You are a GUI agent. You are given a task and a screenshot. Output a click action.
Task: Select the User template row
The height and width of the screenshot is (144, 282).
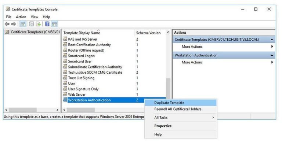coord(72,83)
